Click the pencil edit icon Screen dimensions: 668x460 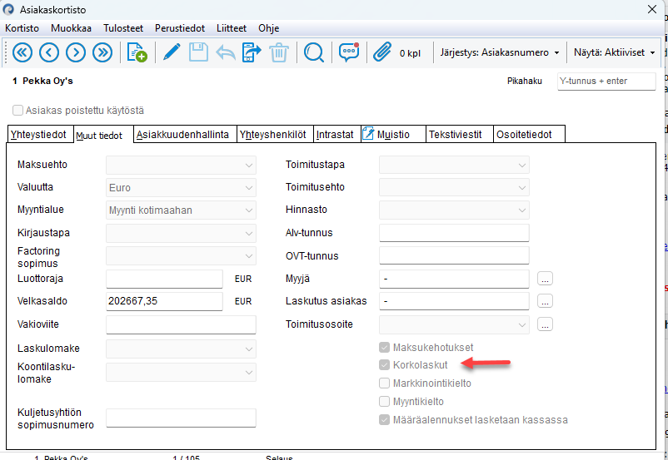point(172,52)
